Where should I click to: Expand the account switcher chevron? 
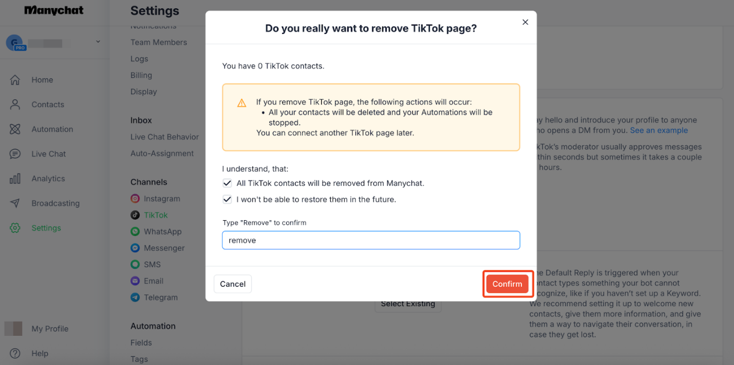point(98,42)
